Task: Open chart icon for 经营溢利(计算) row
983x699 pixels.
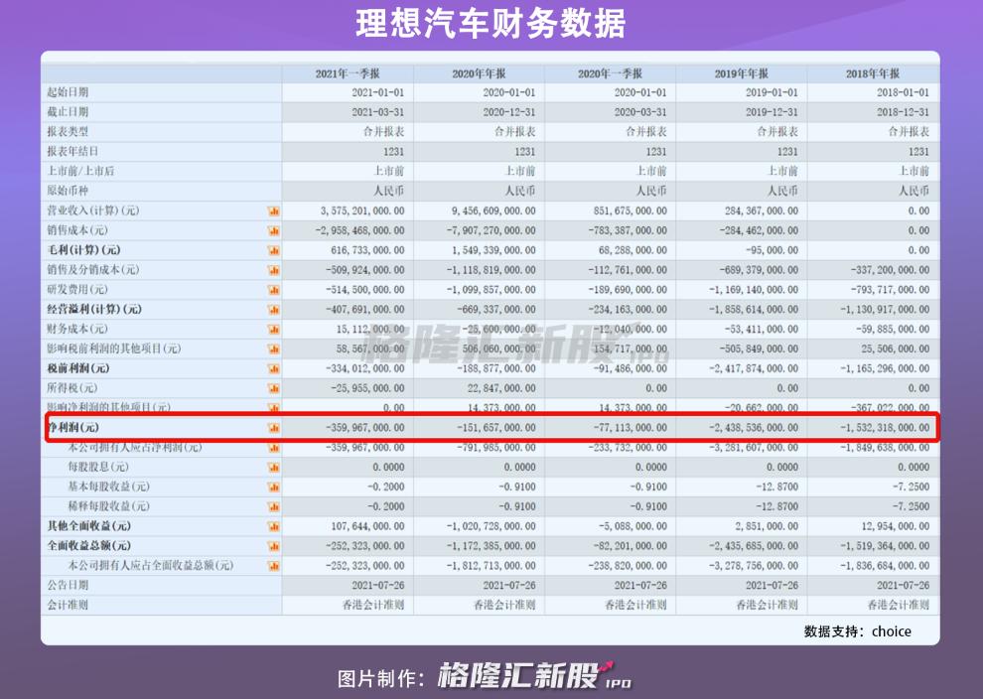Action: (x=273, y=310)
